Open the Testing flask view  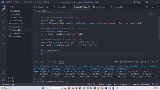point(3,42)
